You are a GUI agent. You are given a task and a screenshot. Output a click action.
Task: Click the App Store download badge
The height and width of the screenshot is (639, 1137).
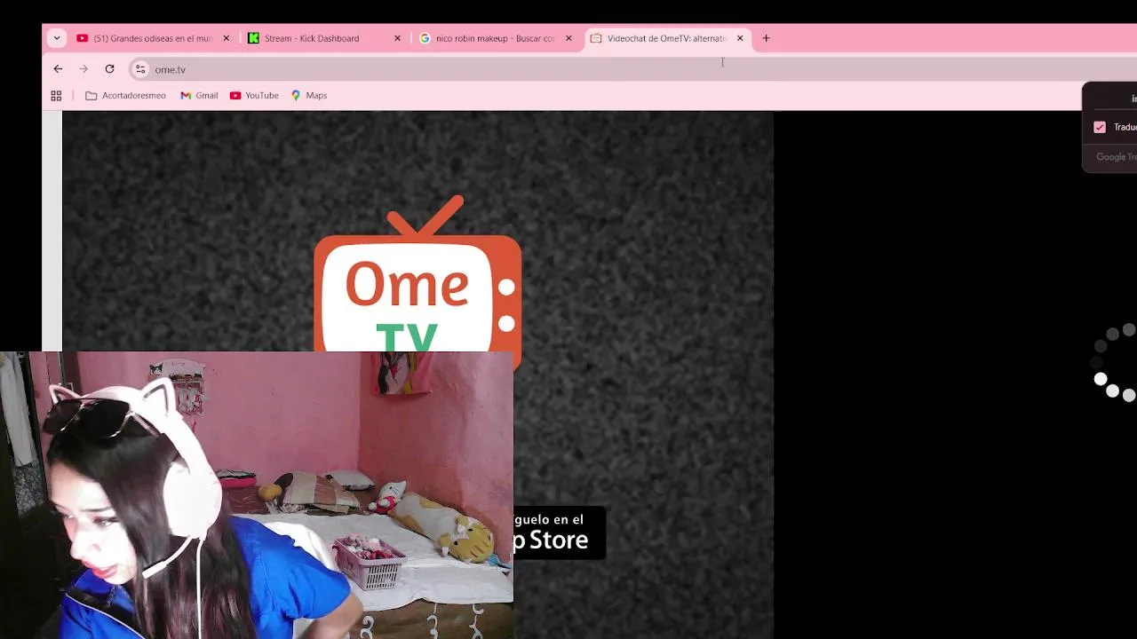(x=560, y=532)
